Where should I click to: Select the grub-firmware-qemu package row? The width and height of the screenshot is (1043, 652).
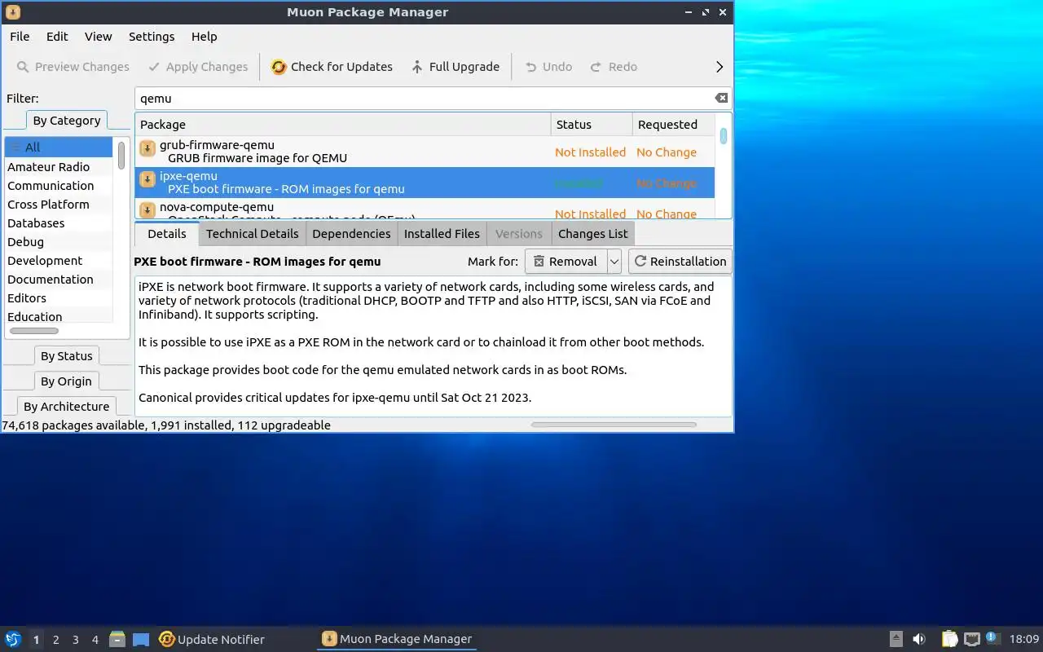pyautogui.click(x=425, y=152)
